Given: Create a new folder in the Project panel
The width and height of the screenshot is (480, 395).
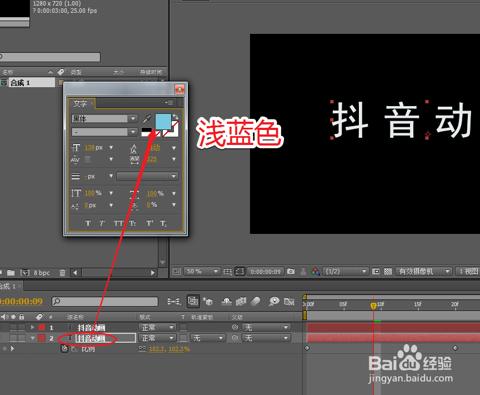Looking at the screenshot, I should point(11,272).
